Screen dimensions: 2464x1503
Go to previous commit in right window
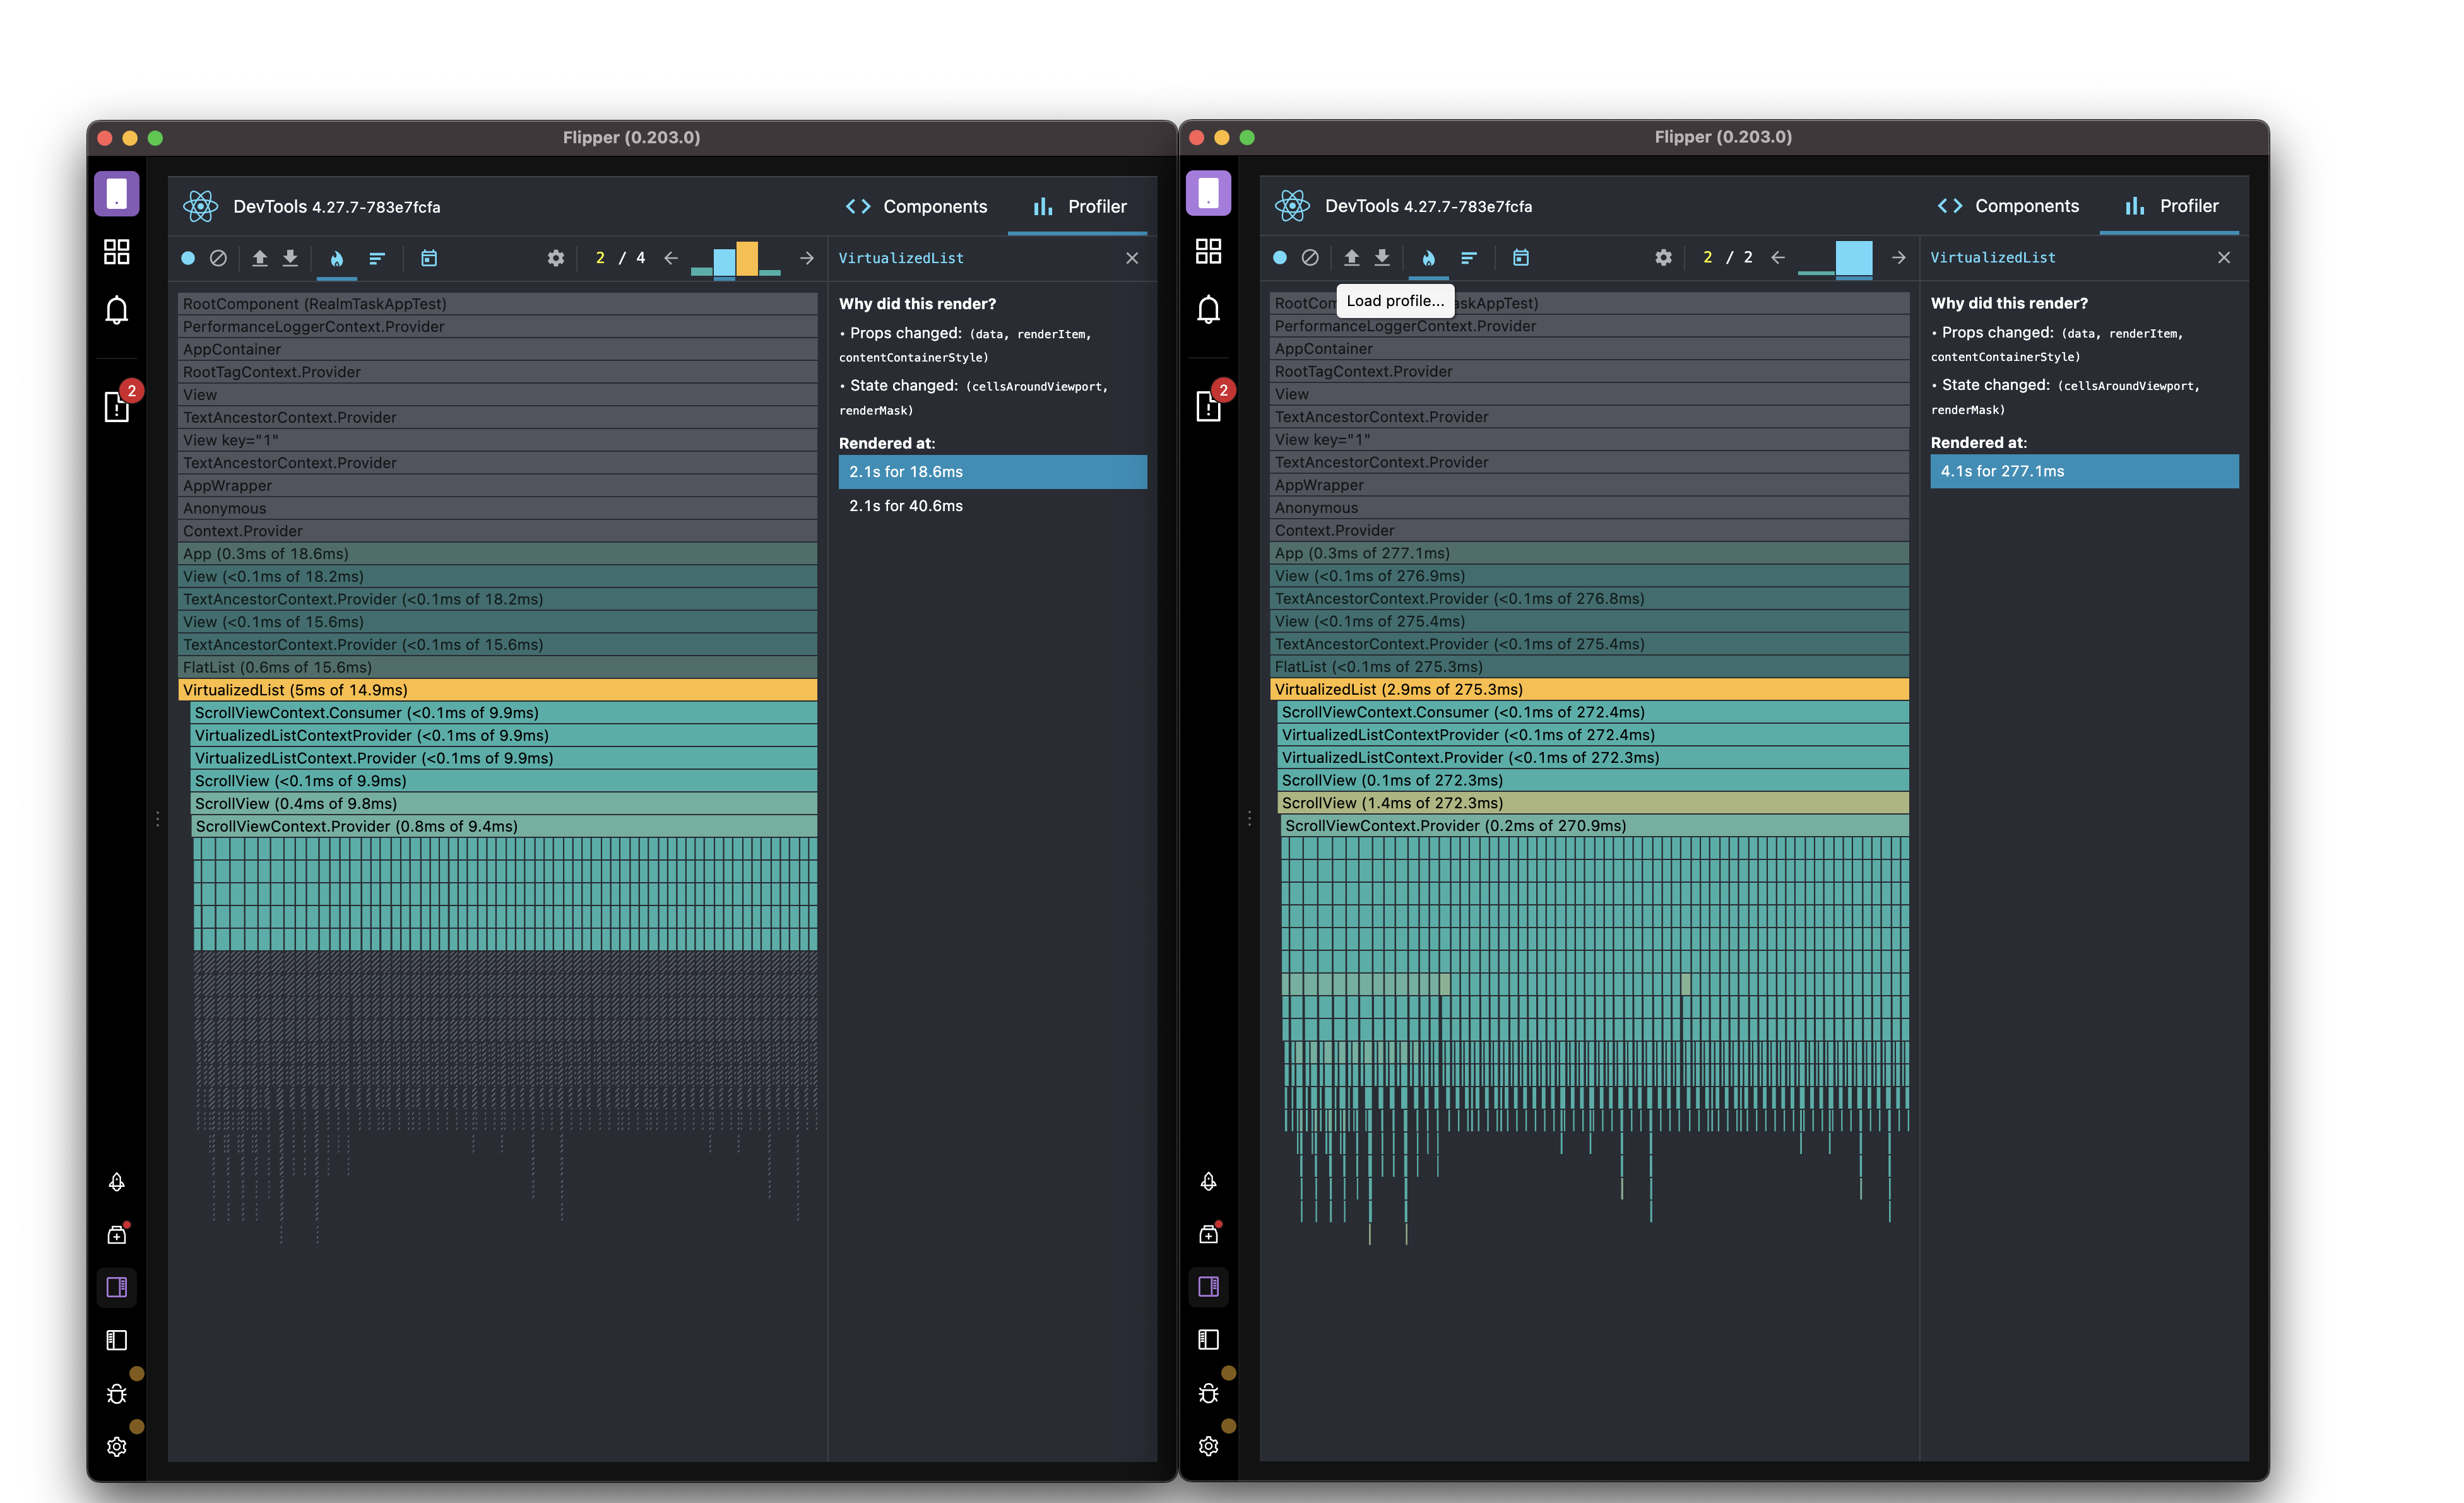coord(1777,258)
